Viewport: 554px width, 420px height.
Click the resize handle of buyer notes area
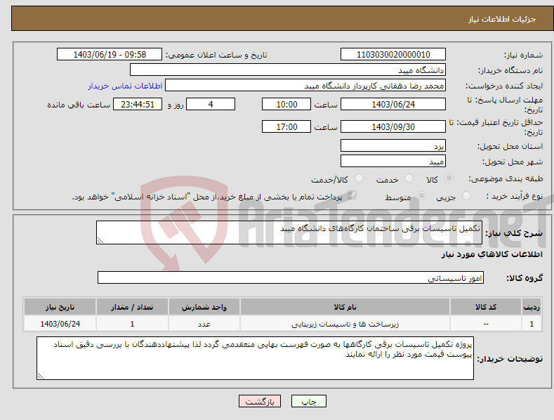coord(41,376)
